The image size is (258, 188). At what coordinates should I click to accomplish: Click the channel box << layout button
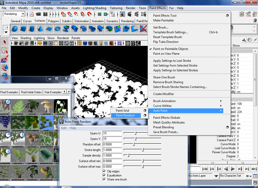[x=213, y=163]
